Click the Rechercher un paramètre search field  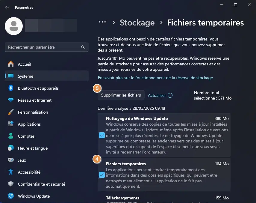coord(43,47)
